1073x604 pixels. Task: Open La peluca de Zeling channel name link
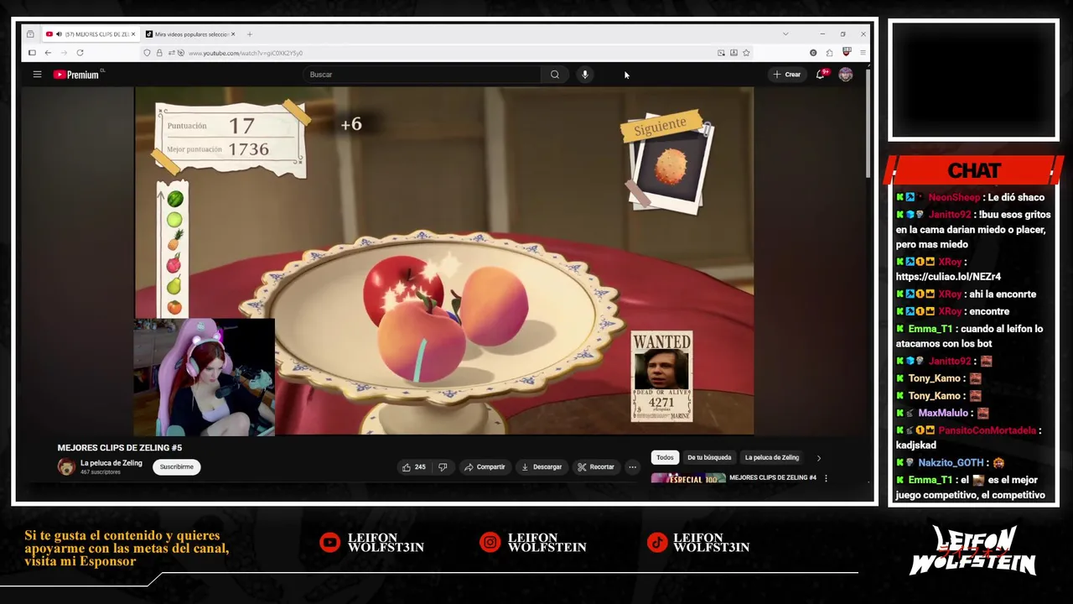111,463
